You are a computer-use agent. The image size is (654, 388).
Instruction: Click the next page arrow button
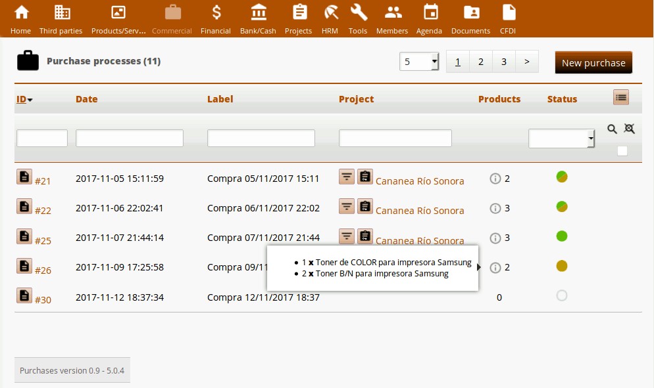pyautogui.click(x=526, y=62)
